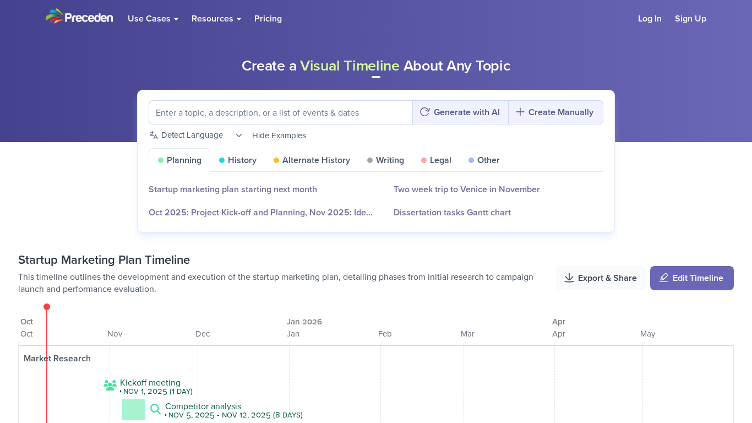Click the translate language icon

(154, 135)
